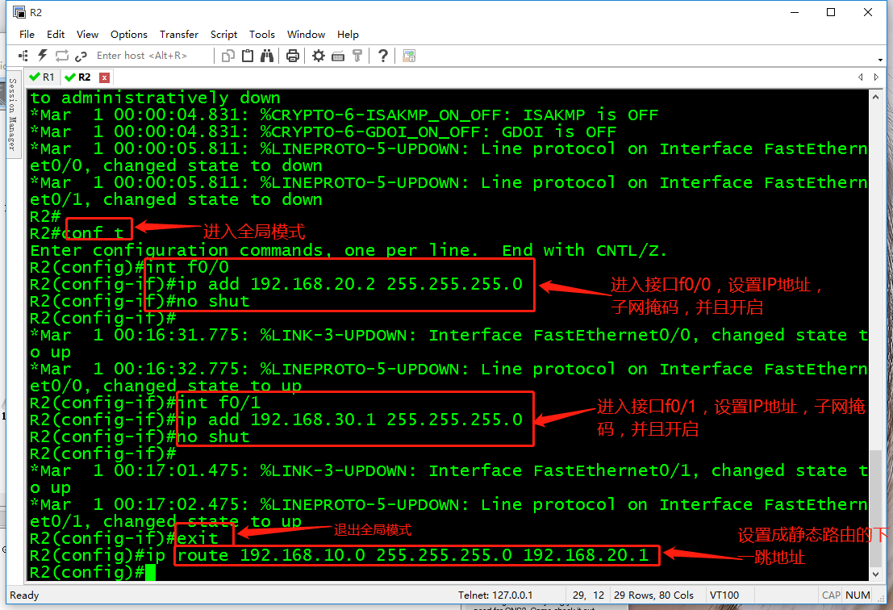Click the SecureFX lock-folder icon
This screenshot has height=610, width=893.
click(409, 56)
